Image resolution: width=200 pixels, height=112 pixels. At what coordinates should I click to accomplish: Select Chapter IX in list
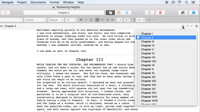coord(166,65)
